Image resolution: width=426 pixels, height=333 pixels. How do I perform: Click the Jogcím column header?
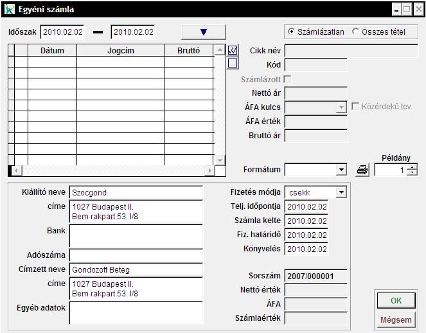[120, 50]
